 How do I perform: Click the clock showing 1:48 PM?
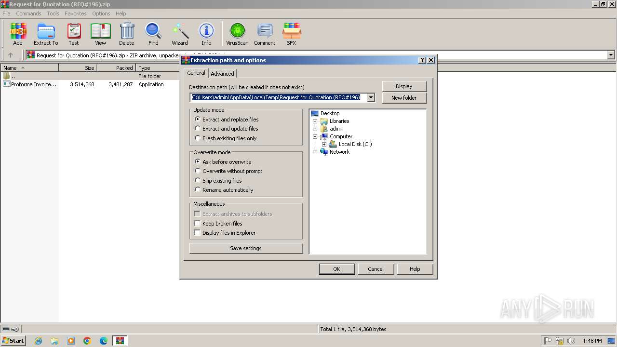tap(592, 341)
